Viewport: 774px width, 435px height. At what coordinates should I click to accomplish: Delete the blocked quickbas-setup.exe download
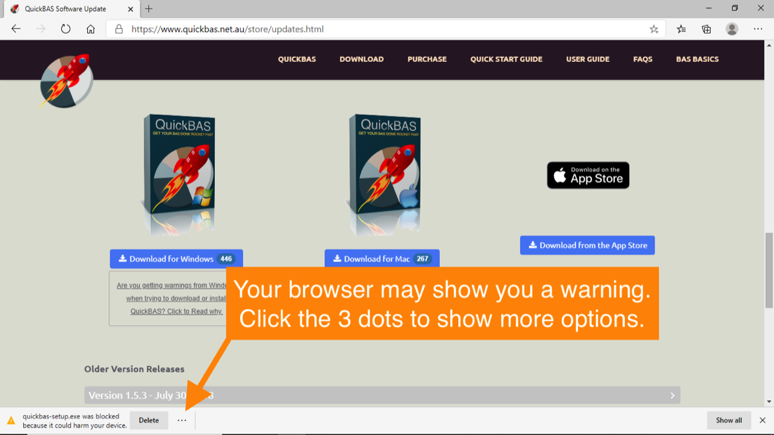(148, 420)
